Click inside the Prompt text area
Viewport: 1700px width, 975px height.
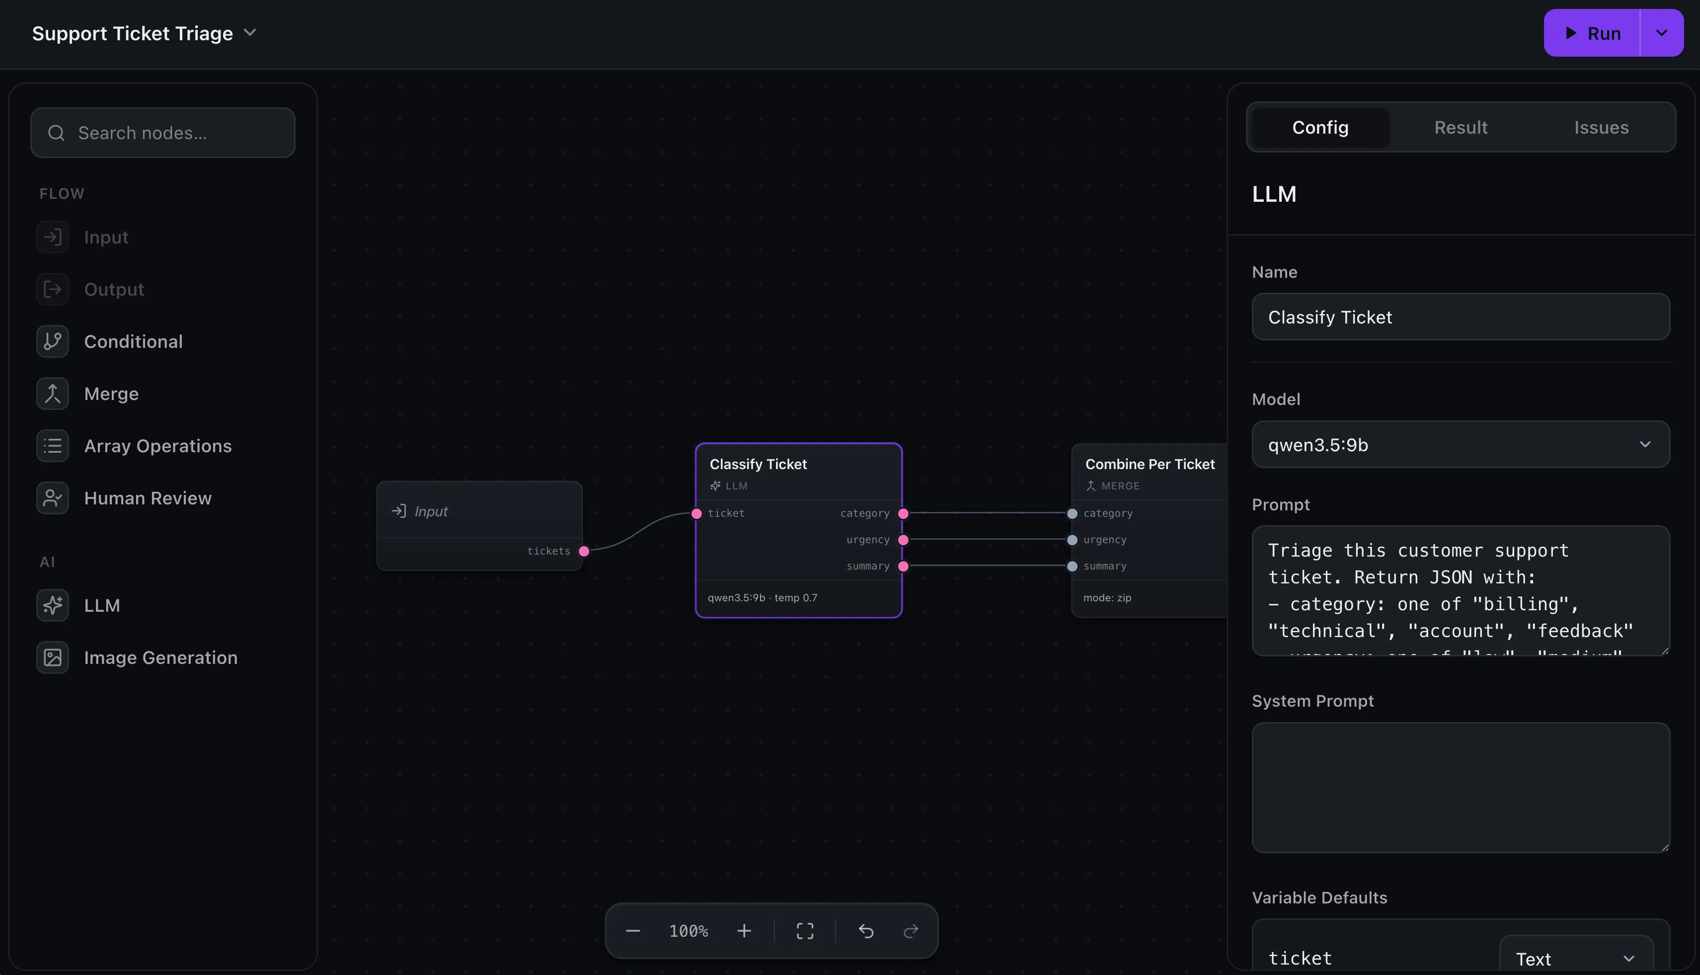coord(1461,591)
